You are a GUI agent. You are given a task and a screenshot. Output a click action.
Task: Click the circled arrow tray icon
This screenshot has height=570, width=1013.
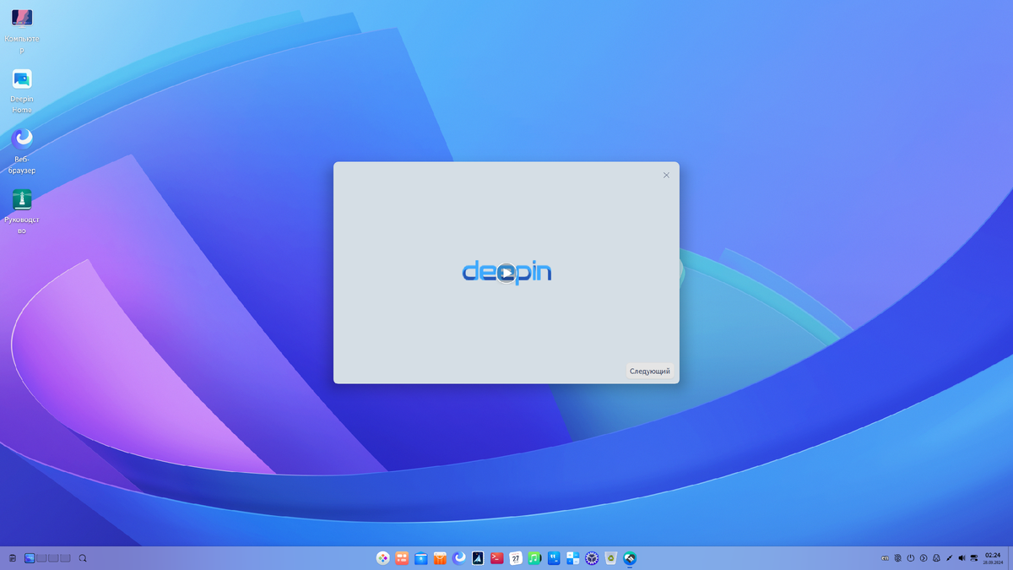click(924, 558)
